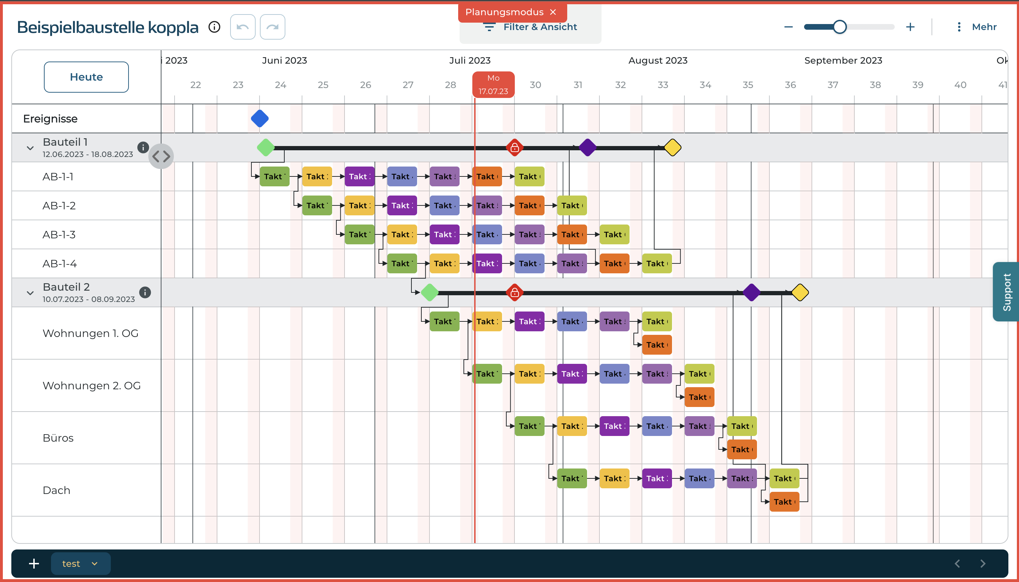The width and height of the screenshot is (1019, 582).
Task: Open the test dropdown tab
Action: [x=80, y=564]
